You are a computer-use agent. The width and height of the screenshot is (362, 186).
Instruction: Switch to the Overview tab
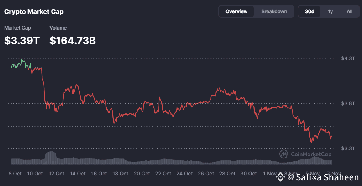tap(236, 11)
